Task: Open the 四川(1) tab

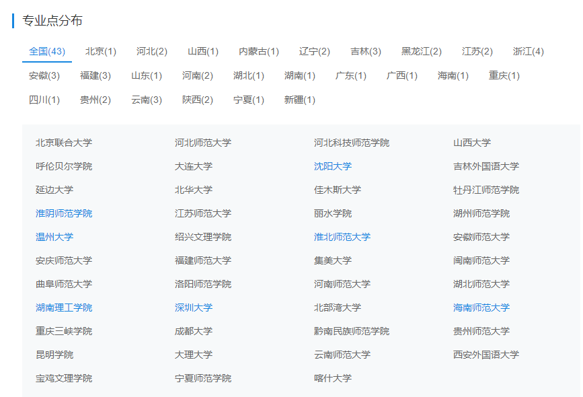Action: click(44, 100)
